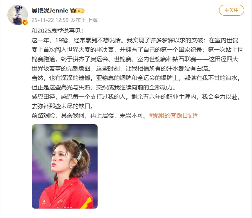Click the crown VIP membership icon
The height and width of the screenshot is (218, 252).
tap(73, 11)
